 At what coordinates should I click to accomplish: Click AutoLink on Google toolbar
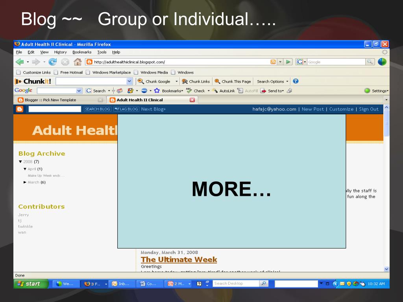click(x=224, y=91)
